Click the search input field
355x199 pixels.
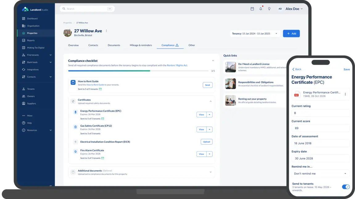[87, 9]
